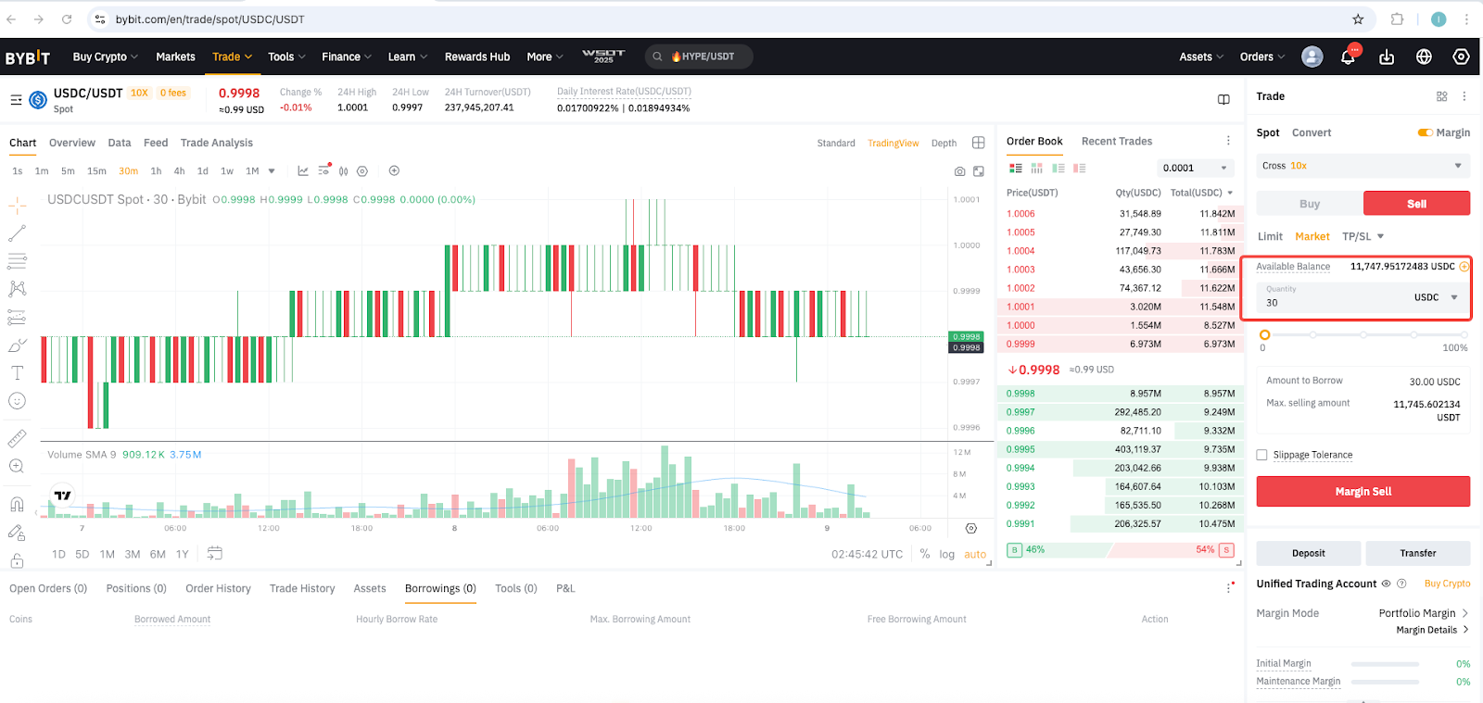
Task: Open the chart indicators icon
Action: click(x=303, y=170)
